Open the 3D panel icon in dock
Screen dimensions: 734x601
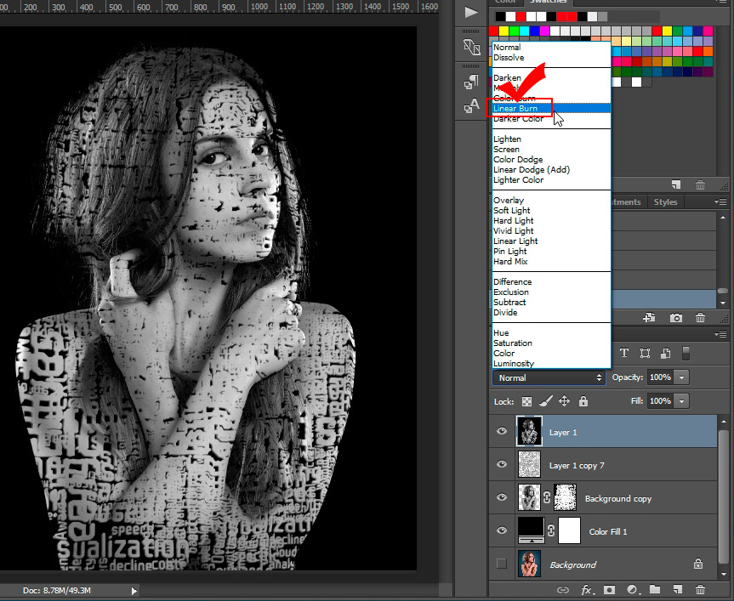pyautogui.click(x=471, y=48)
